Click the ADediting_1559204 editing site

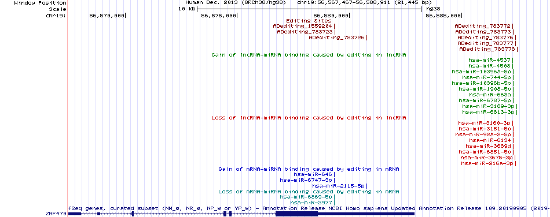tap(304, 26)
